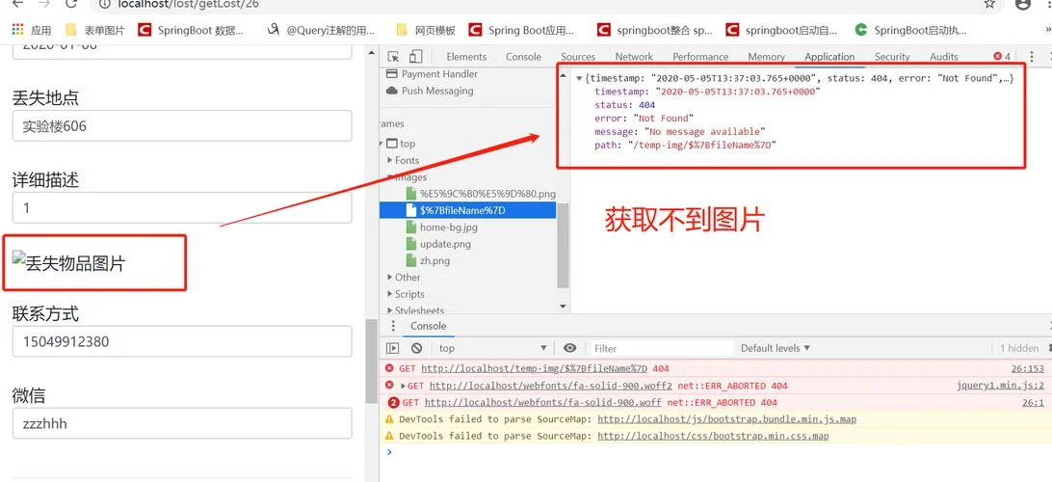Click the bookmark star icon in address bar

tap(989, 4)
